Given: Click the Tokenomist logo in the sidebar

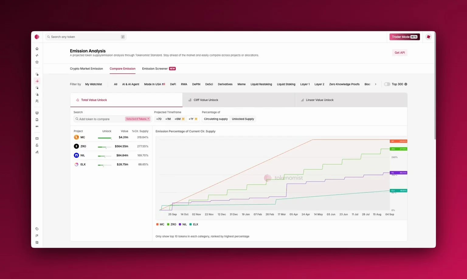Looking at the screenshot, I should pyautogui.click(x=37, y=37).
